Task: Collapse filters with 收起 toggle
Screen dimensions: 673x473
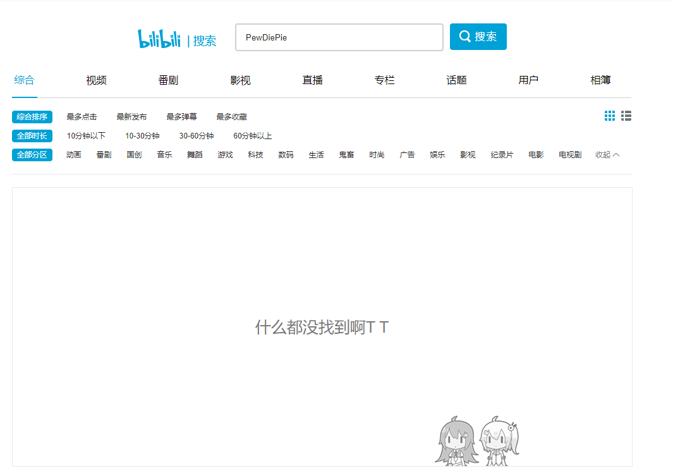Action: pyautogui.click(x=607, y=155)
